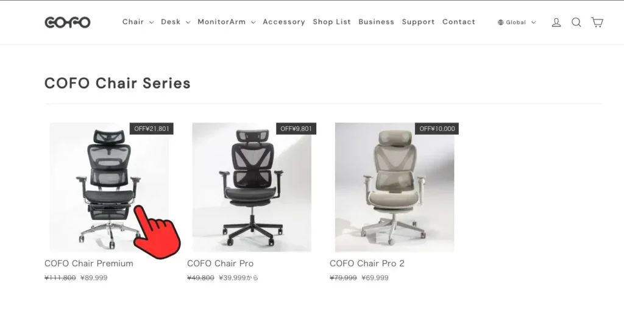Open the search magnifier icon
Viewport: 624px width, 312px height.
click(x=576, y=23)
